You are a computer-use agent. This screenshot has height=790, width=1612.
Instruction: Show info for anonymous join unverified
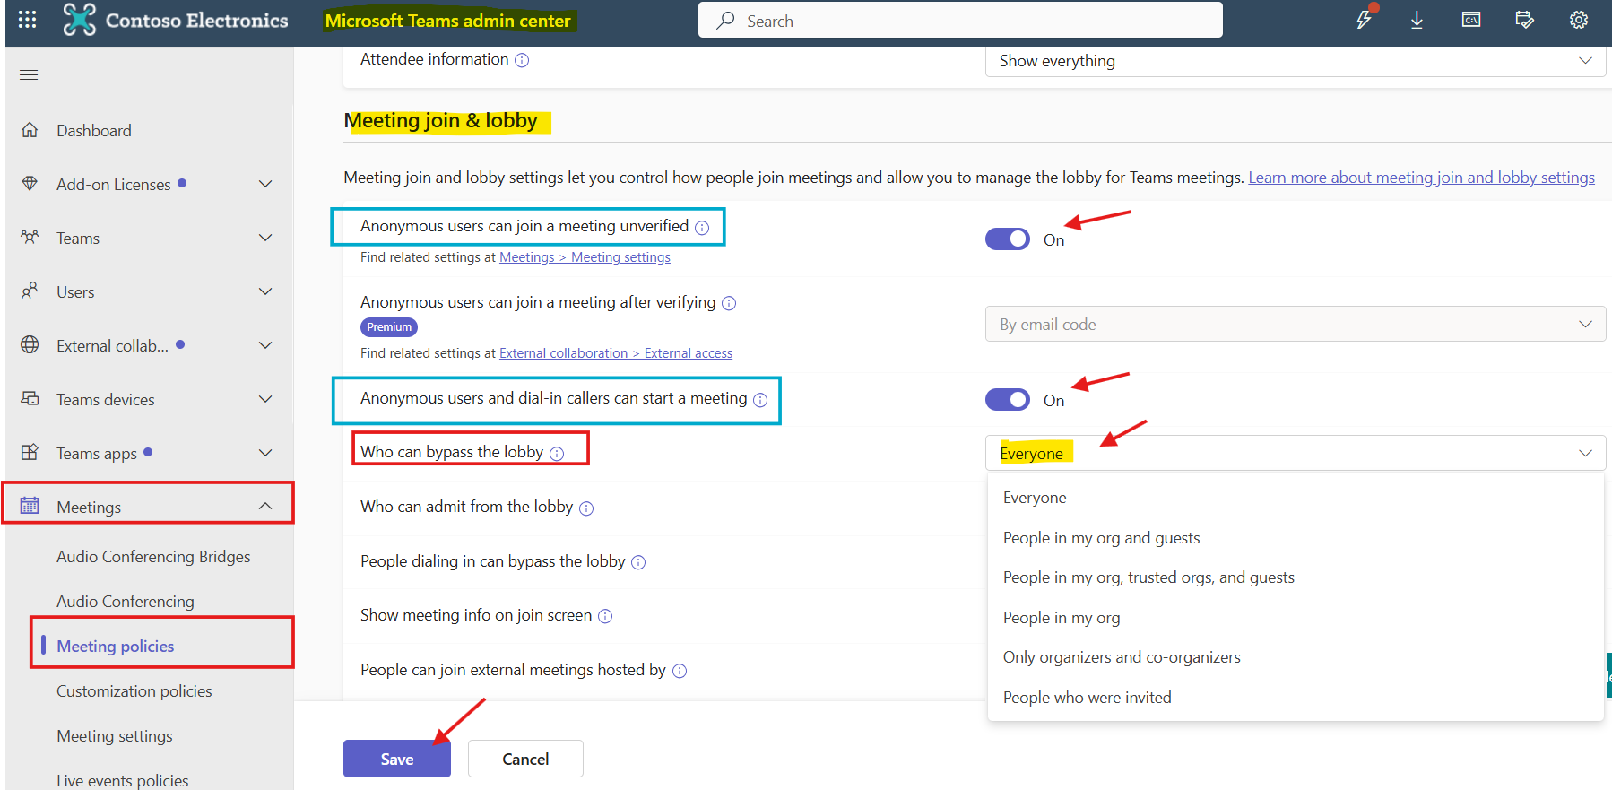click(x=702, y=228)
